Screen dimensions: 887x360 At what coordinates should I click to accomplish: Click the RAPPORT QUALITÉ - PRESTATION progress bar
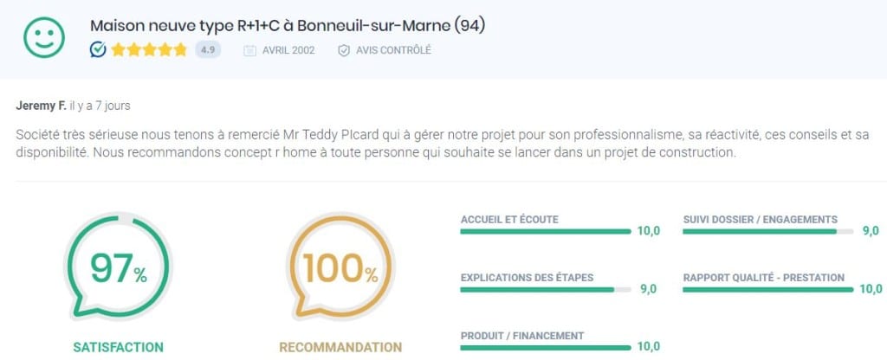(768, 289)
